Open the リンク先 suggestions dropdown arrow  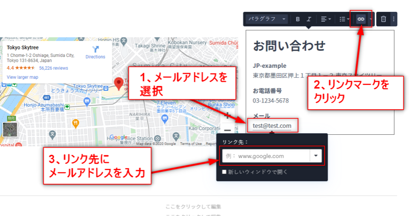(x=316, y=156)
